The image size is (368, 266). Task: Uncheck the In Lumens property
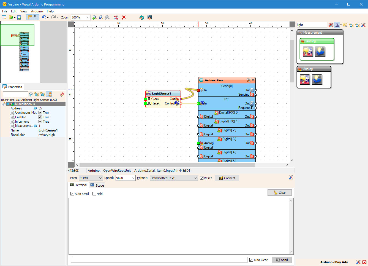[x=40, y=121]
